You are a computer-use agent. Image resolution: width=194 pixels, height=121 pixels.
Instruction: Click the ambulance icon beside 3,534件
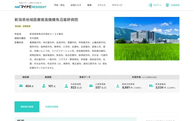pyautogui.click(x=151, y=86)
